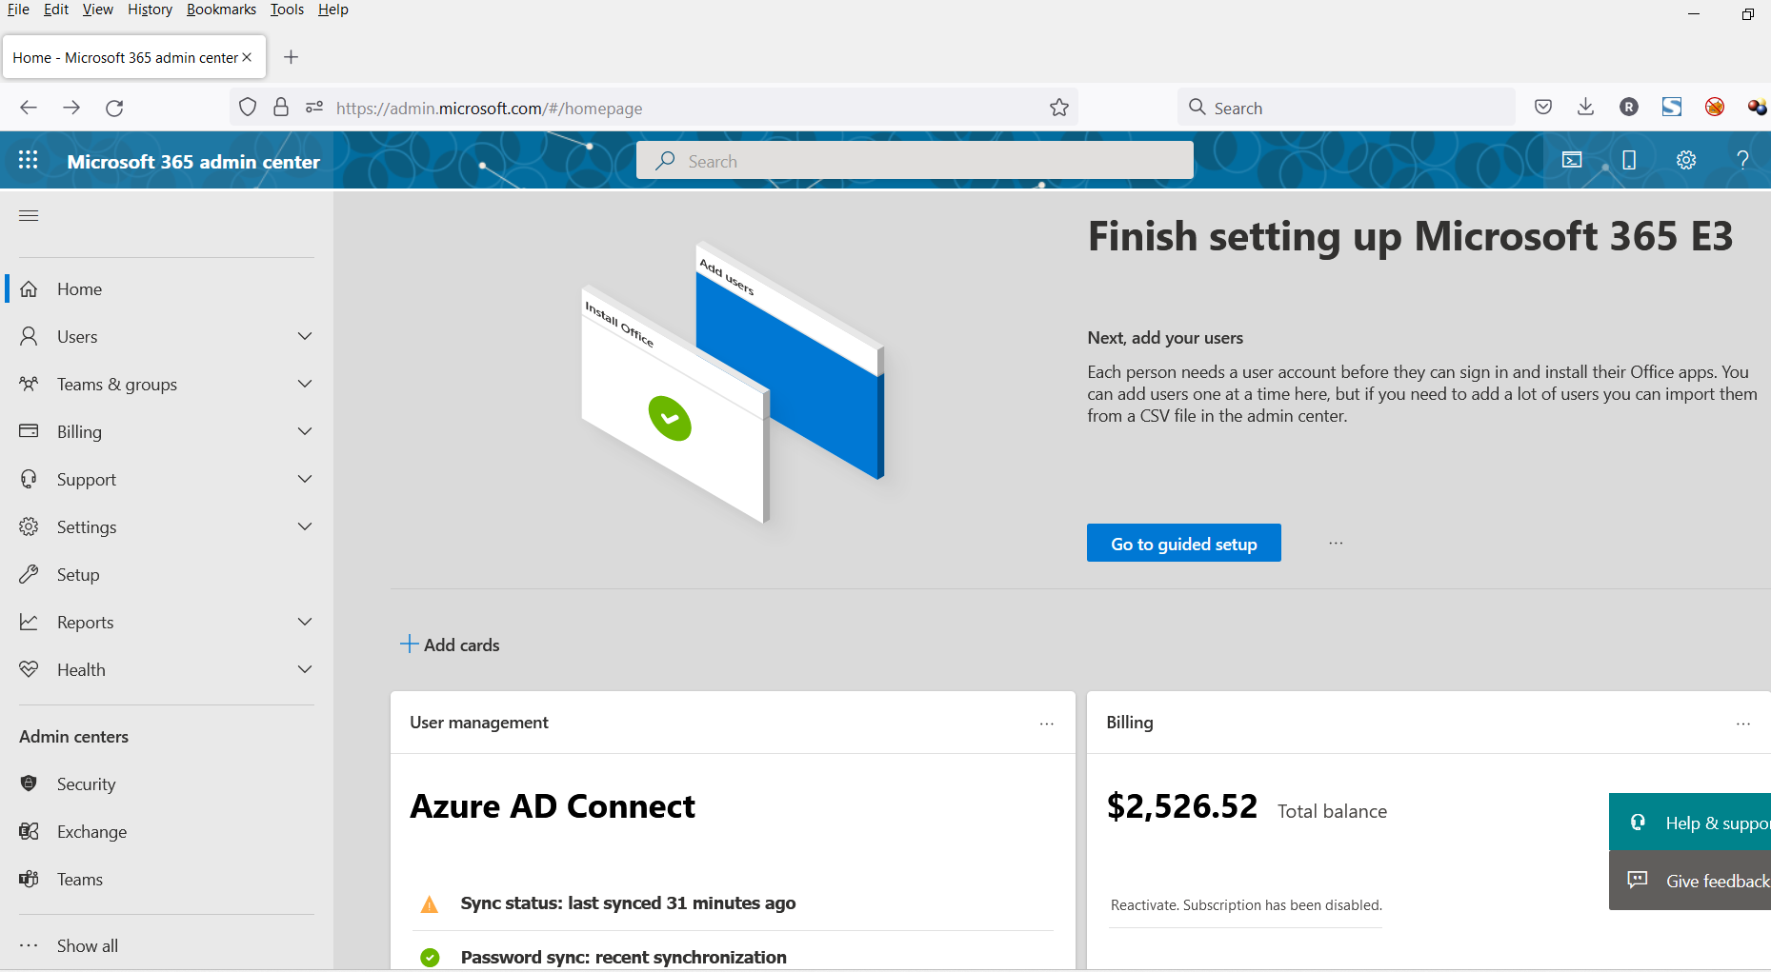
Task: Expand the Health section chevron
Action: point(305,669)
